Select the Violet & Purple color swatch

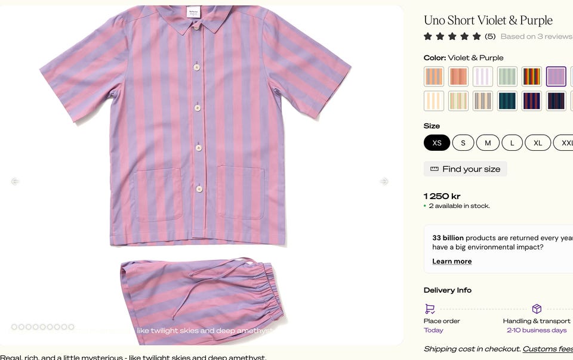click(x=556, y=76)
